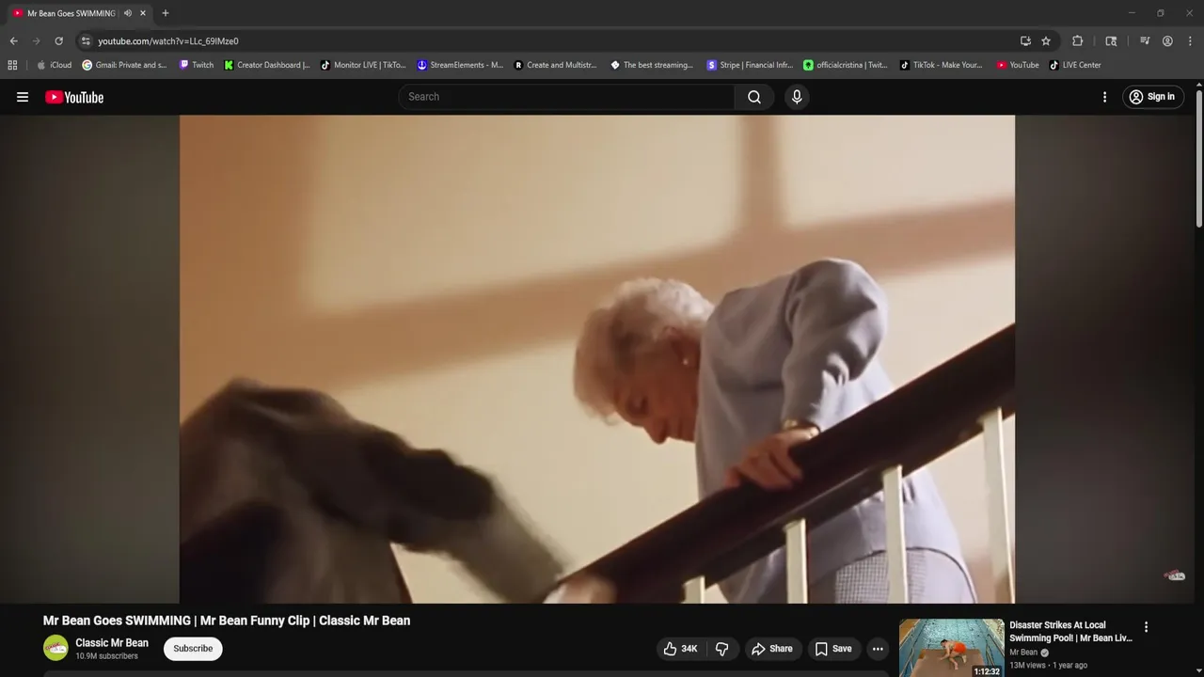Click the video title text
Screen dimensions: 1204x677
(x=227, y=621)
